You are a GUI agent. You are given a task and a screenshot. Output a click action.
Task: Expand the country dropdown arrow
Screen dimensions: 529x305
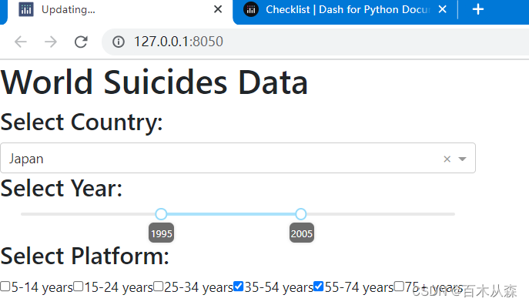tap(462, 159)
